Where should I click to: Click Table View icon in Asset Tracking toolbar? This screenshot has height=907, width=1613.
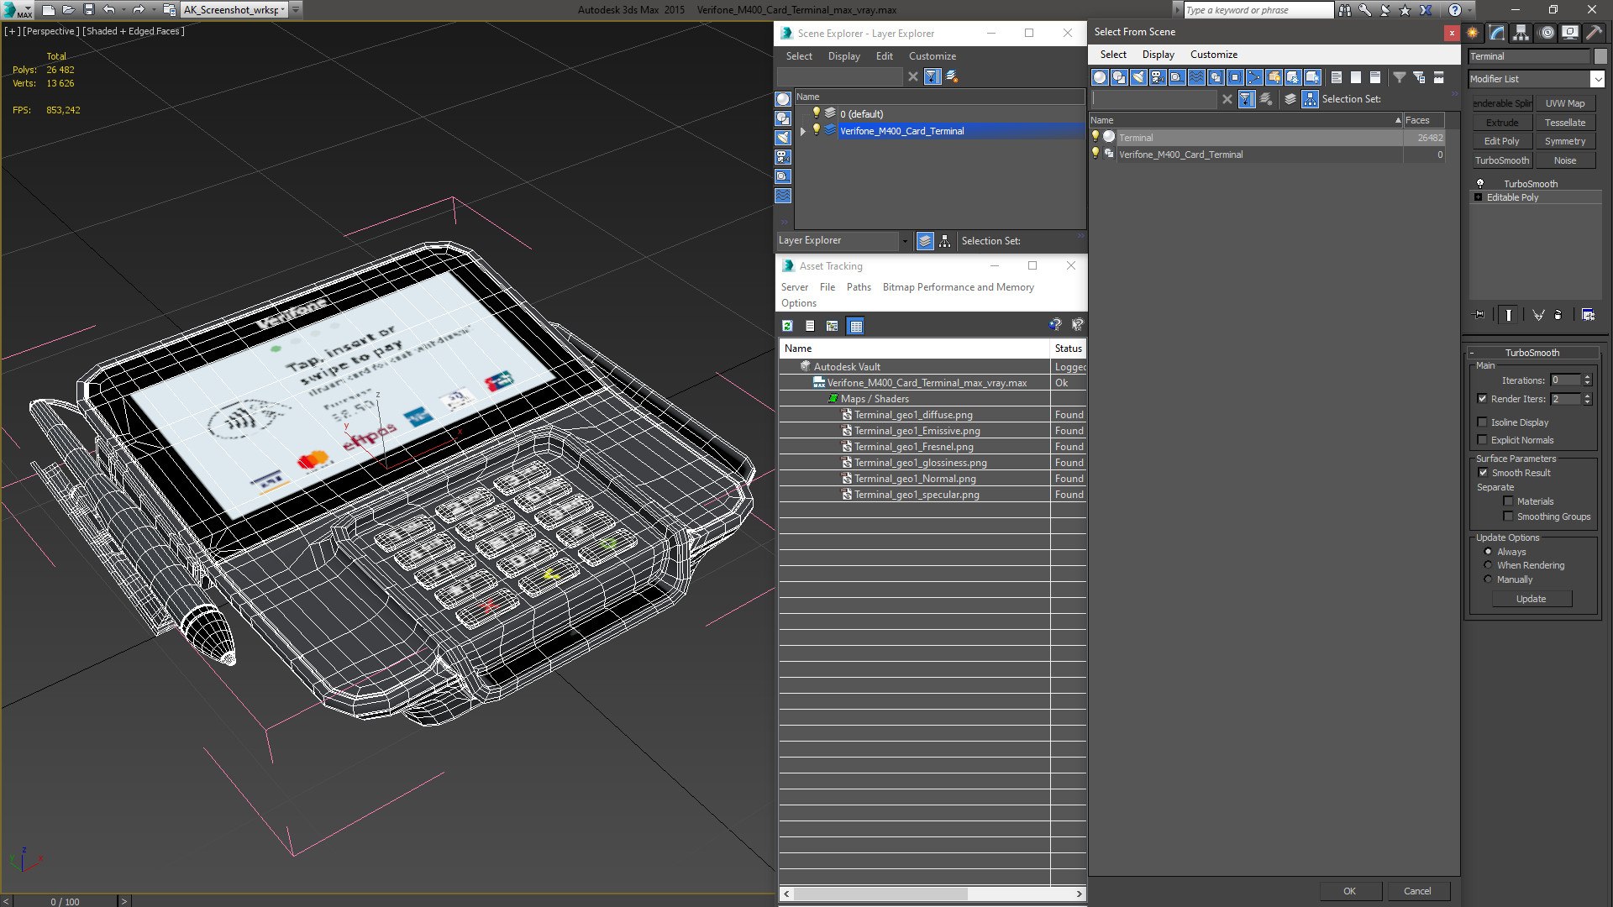tap(855, 326)
